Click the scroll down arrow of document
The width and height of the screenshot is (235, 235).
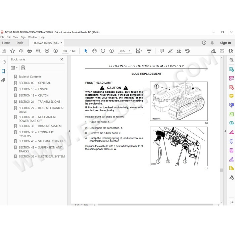[x=222, y=202]
